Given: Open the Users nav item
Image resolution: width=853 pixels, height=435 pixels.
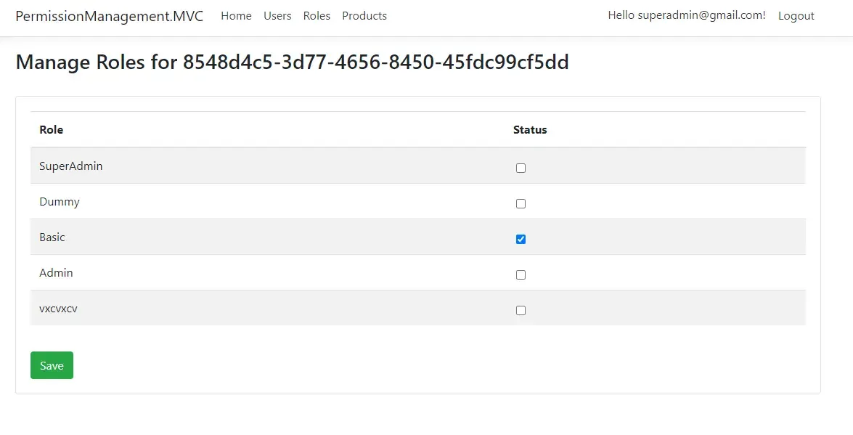Looking at the screenshot, I should [x=277, y=16].
